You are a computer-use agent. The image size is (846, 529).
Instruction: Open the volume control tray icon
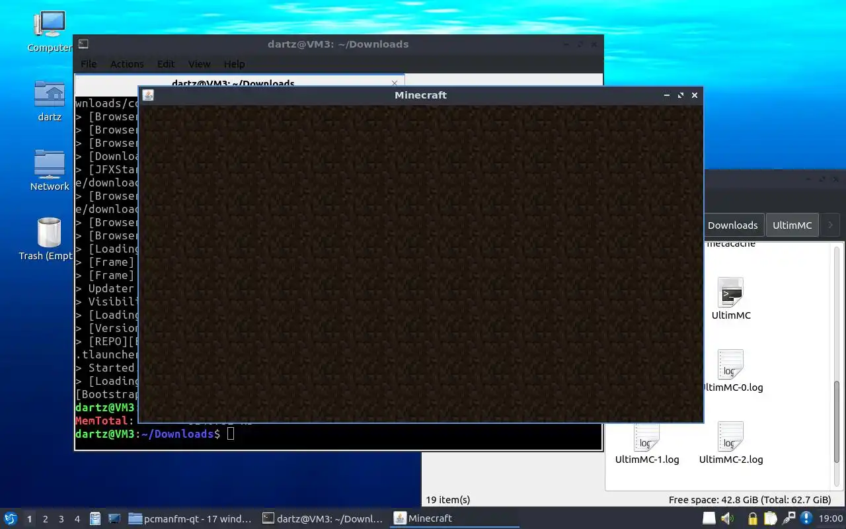click(727, 518)
